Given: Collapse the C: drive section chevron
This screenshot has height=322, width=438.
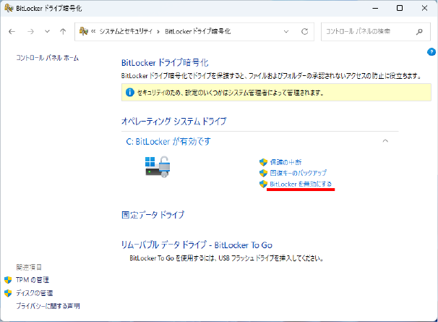Looking at the screenshot, I should (385, 141).
